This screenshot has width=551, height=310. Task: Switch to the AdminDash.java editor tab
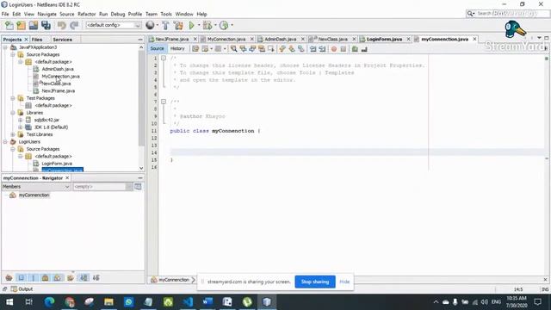(280, 39)
